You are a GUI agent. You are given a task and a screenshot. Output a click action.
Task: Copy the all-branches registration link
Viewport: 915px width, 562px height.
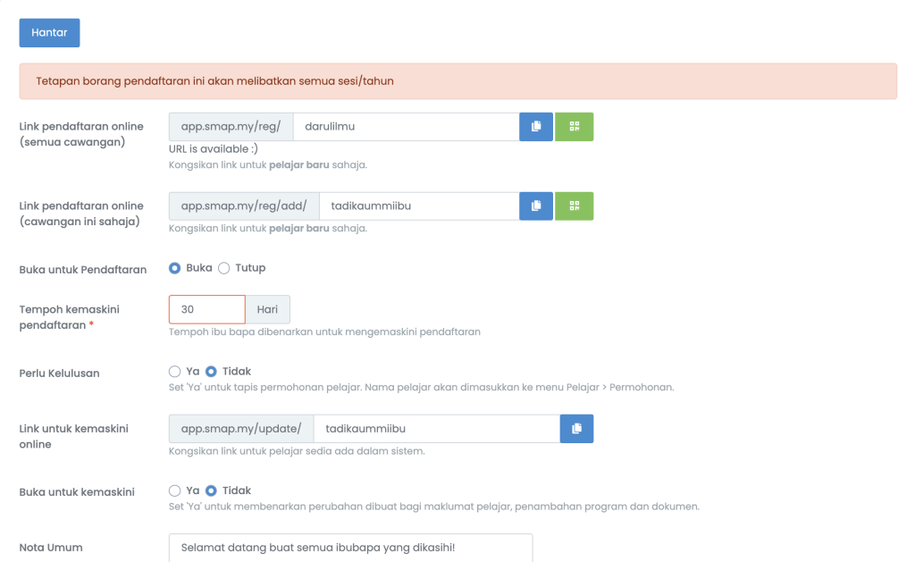pos(536,127)
